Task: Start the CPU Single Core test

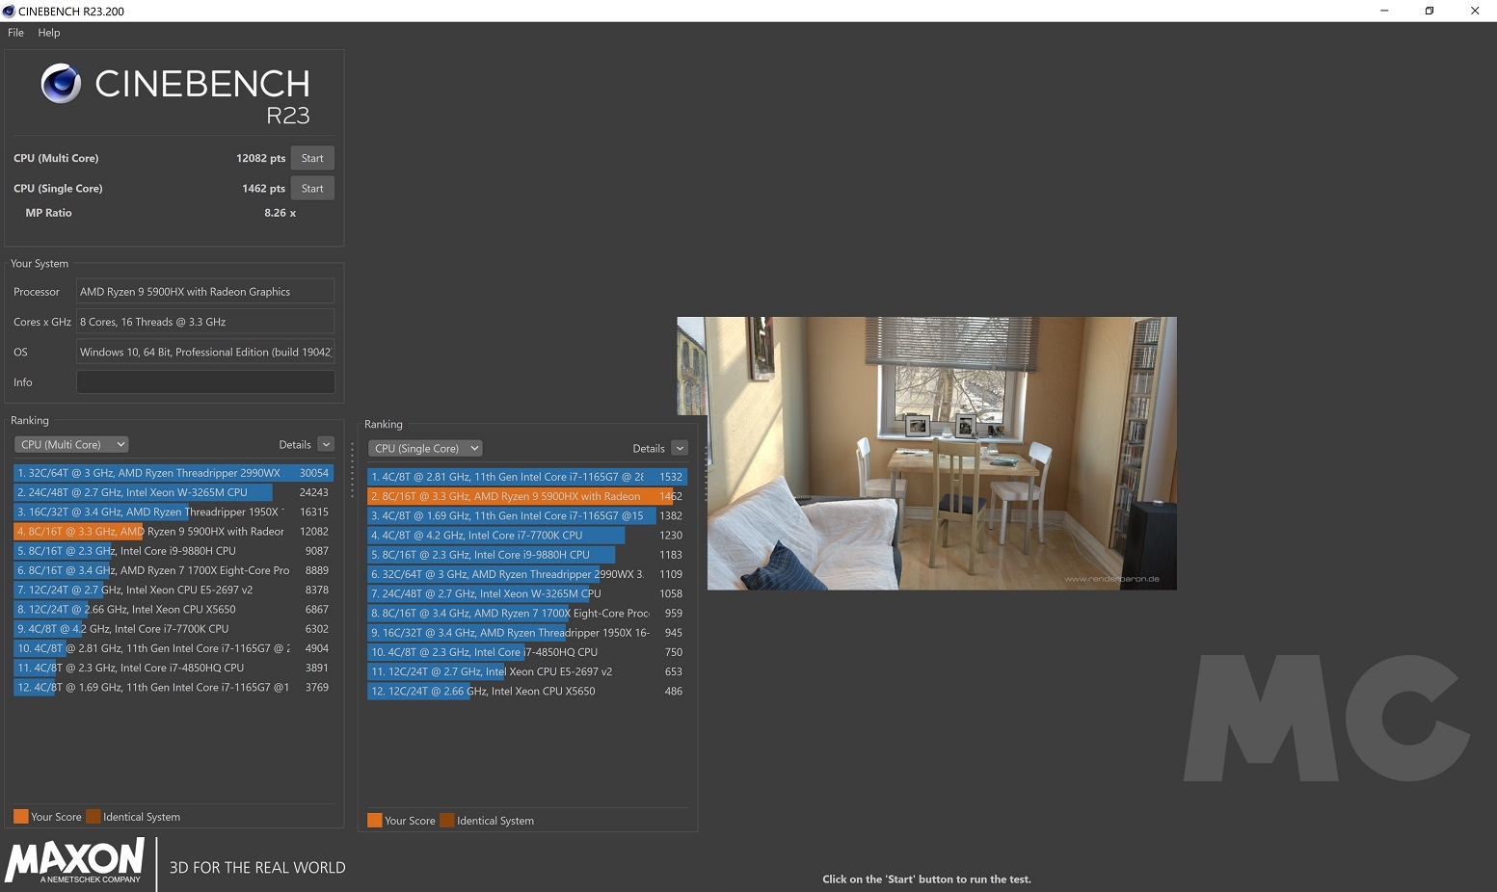Action: 311,189
